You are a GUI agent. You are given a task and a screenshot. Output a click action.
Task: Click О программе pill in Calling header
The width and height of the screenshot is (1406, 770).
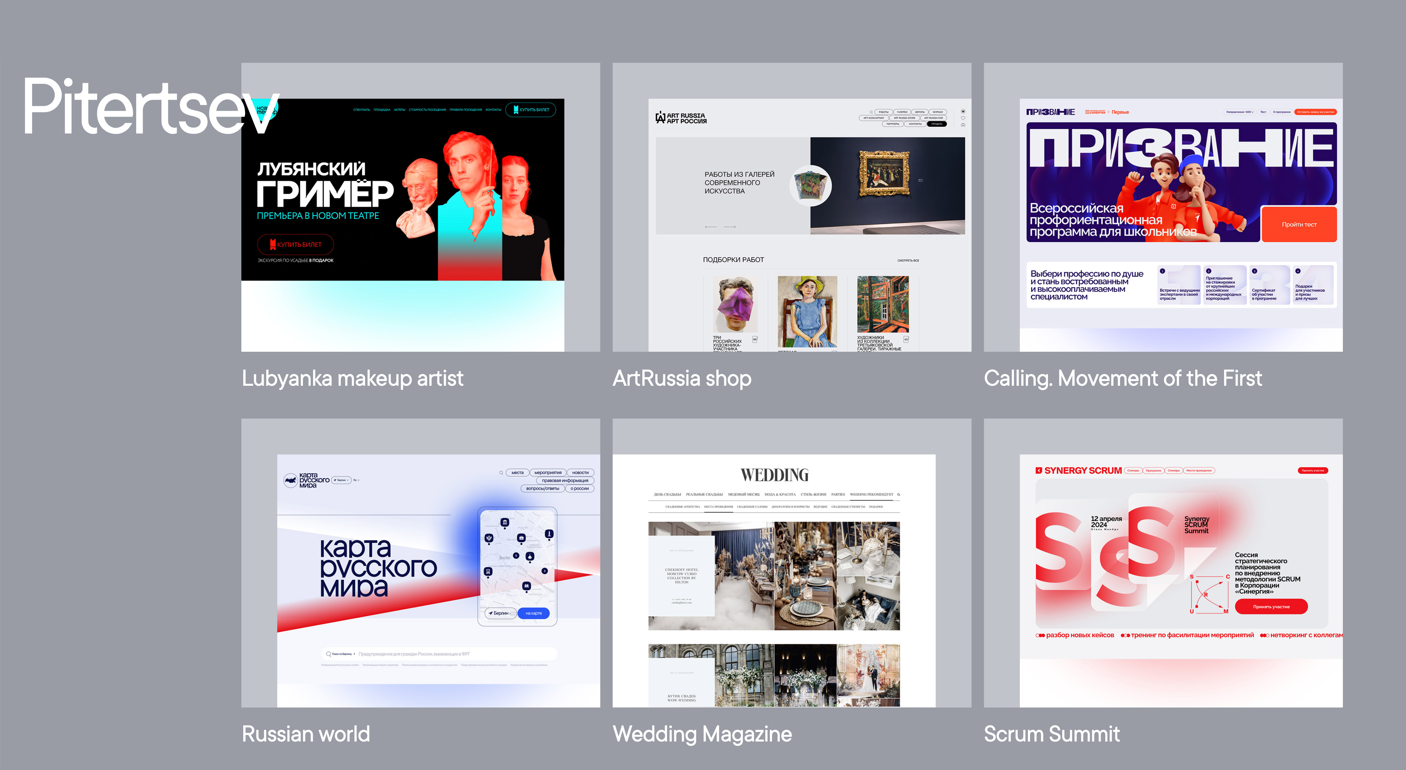(1282, 112)
